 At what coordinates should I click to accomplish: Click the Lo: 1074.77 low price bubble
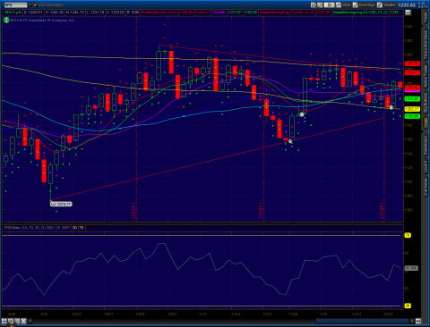coord(61,204)
